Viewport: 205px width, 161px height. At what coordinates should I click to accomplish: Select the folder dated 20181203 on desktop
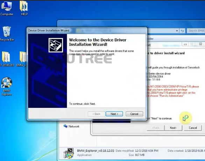(6, 59)
